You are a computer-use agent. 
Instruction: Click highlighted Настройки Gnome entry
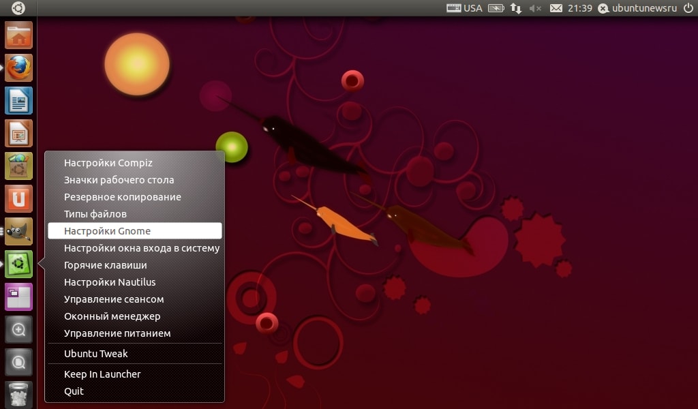tap(134, 231)
